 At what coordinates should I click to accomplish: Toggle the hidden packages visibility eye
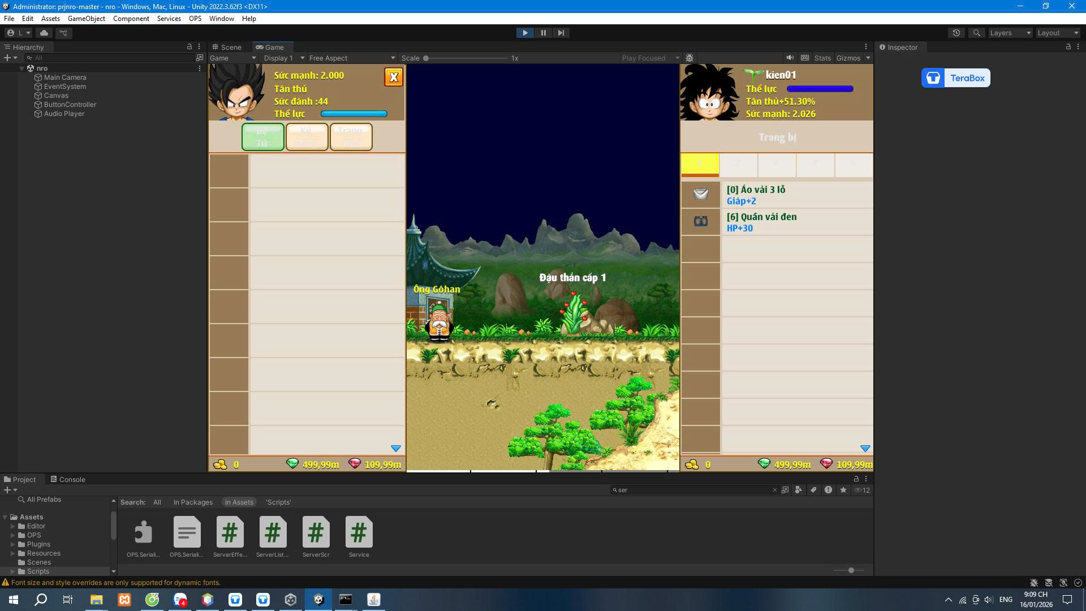pyautogui.click(x=858, y=490)
